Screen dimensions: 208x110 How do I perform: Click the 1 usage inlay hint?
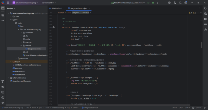point(122,27)
